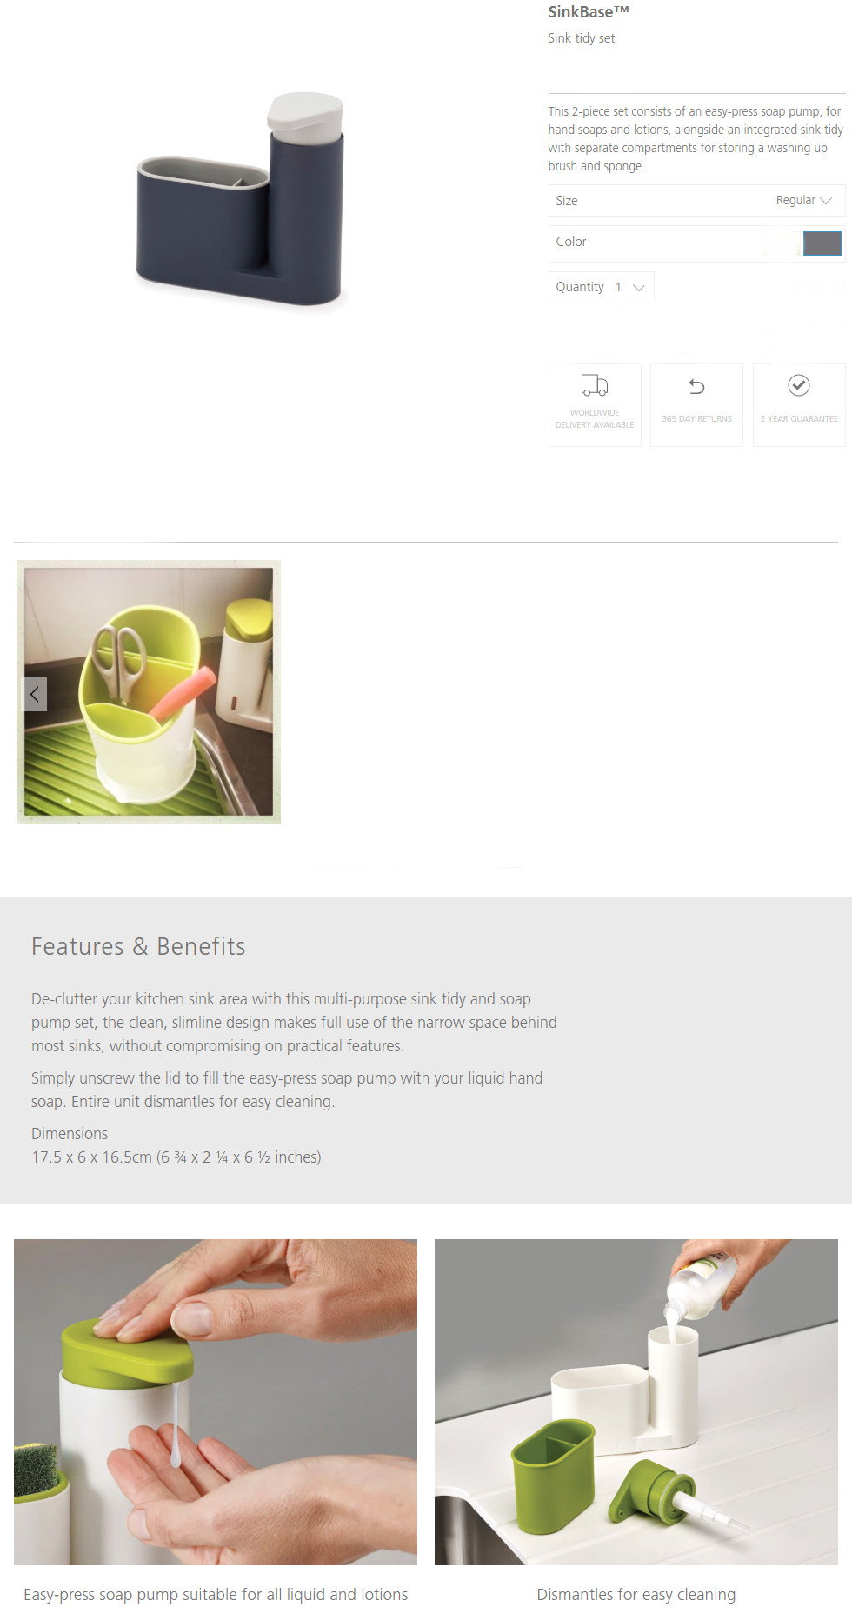Click the 365 day returns arrow icon
Screen dimensions: 852x1607
pos(696,386)
